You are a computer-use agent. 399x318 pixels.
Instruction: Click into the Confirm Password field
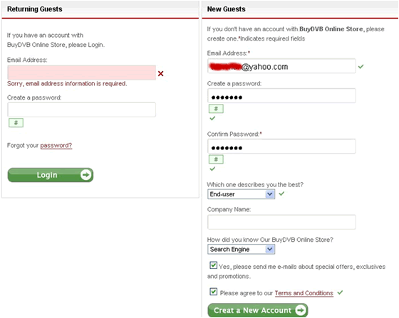pos(281,146)
